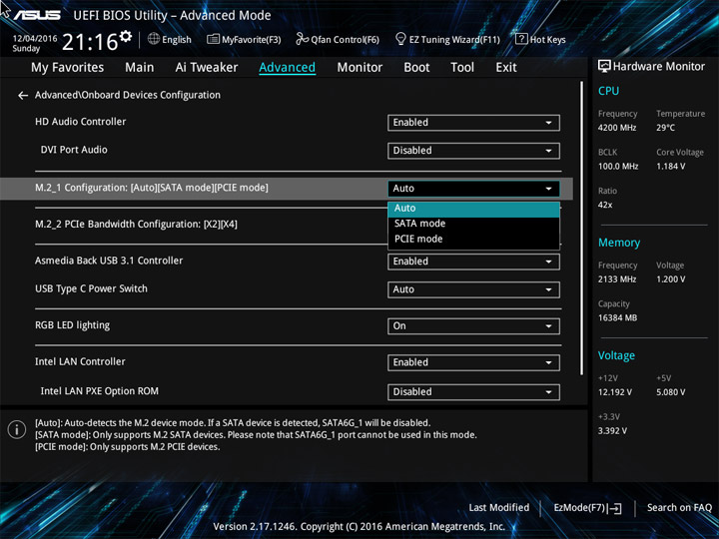The height and width of the screenshot is (539, 719).
Task: Open the Asmedia Back USB 3.1 Controller dropdown
Action: click(x=473, y=262)
